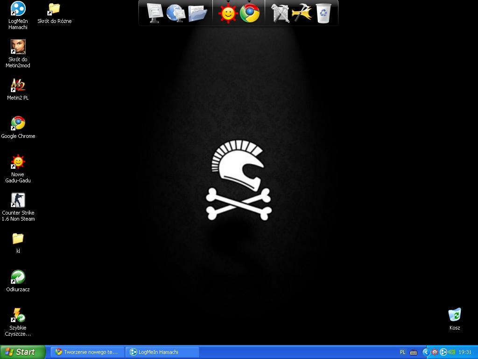Click Hamachi icon in system tray
Viewport: 478px width, 359px height.
[x=443, y=352]
